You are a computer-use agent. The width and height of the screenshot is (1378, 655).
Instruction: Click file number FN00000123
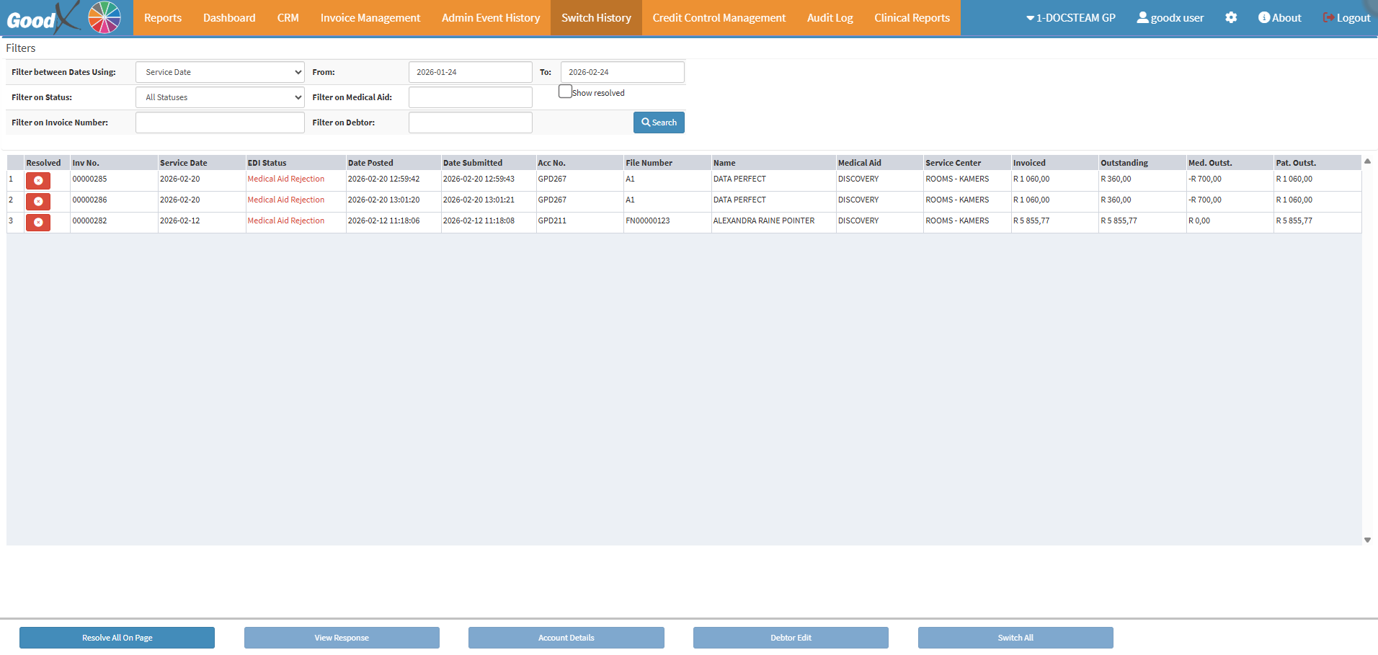[648, 220]
